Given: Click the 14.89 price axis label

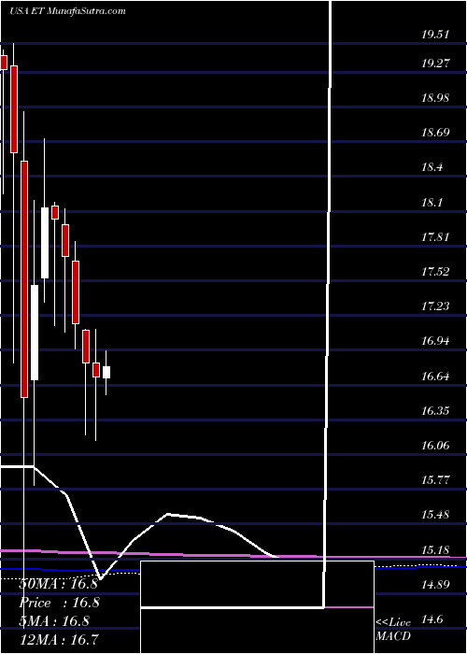Looking at the screenshot, I should coord(435,584).
